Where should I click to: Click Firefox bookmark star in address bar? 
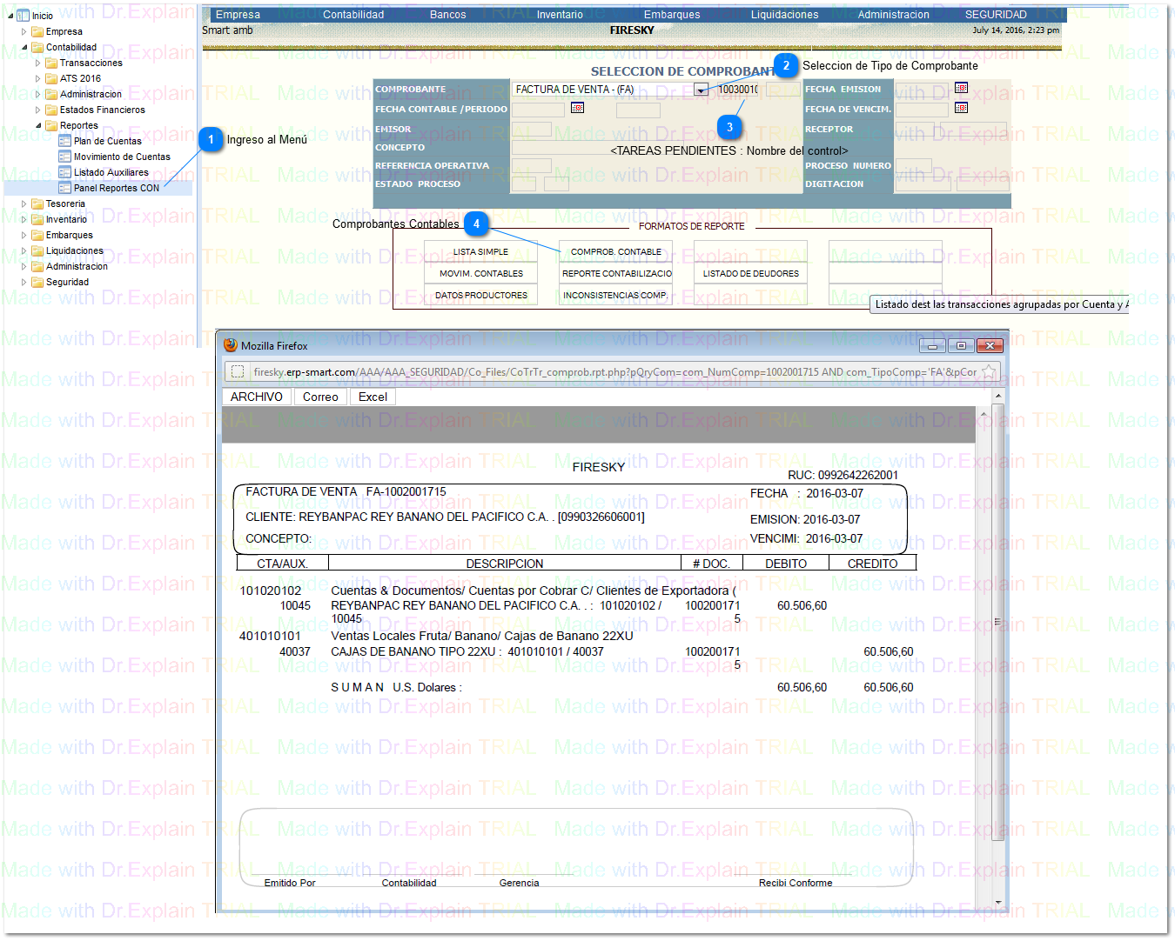pos(989,372)
